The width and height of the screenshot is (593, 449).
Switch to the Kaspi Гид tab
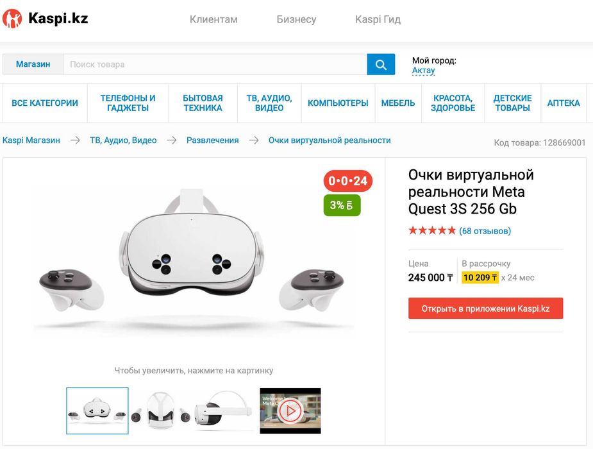pos(378,19)
